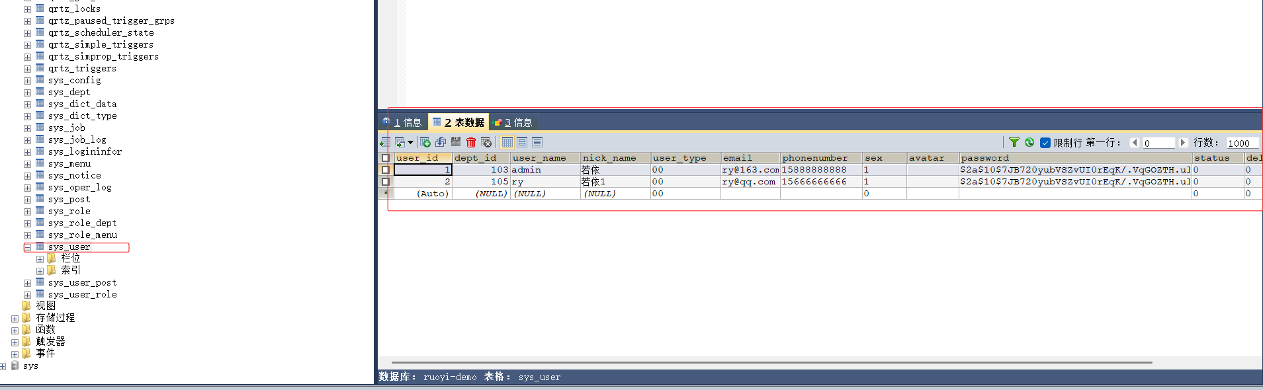Image resolution: width=1263 pixels, height=390 pixels.
Task: Open the copy rows dropdown arrow
Action: (x=410, y=142)
